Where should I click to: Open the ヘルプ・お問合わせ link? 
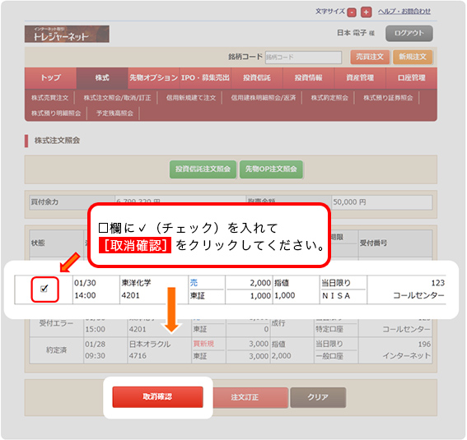[404, 12]
